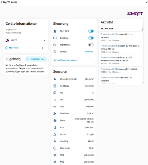Click Drücken to restart the device
Viewport: 148px width, 165px height.
click(x=89, y=51)
